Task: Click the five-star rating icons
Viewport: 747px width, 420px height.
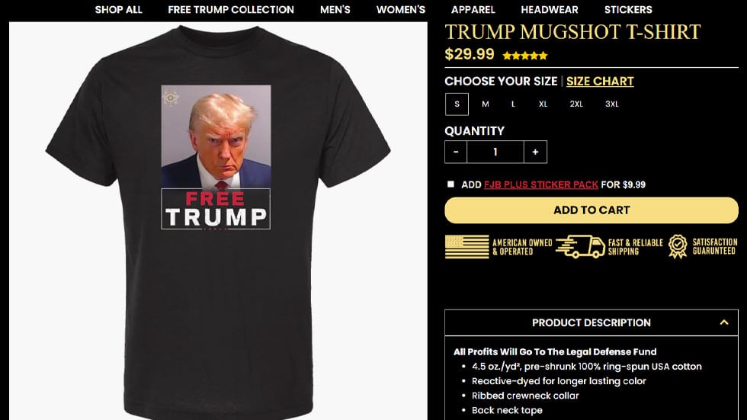Action: point(525,56)
